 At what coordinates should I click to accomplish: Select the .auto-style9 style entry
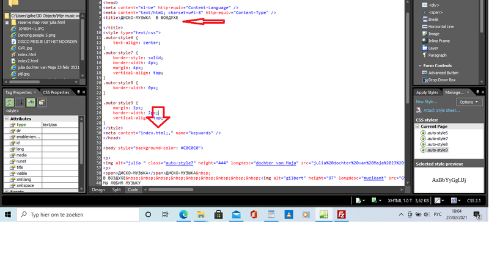(437, 150)
